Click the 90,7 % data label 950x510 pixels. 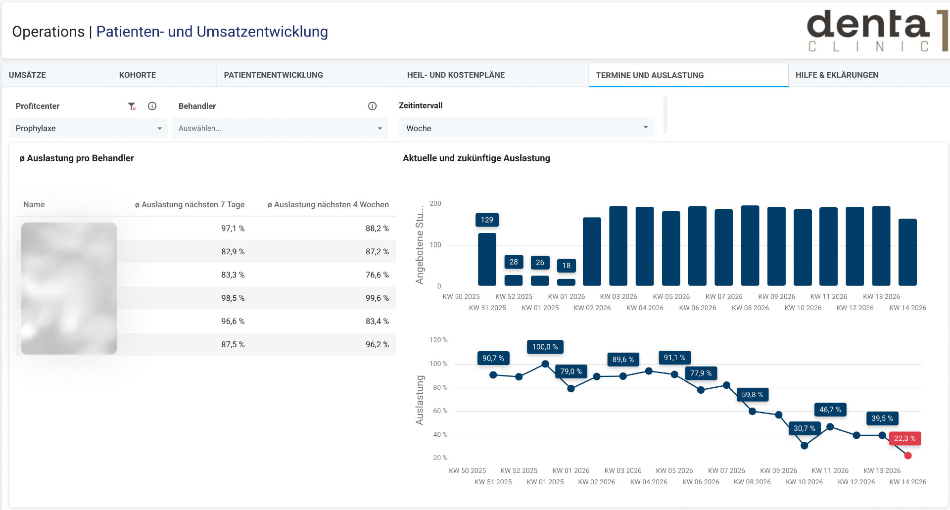(x=493, y=358)
